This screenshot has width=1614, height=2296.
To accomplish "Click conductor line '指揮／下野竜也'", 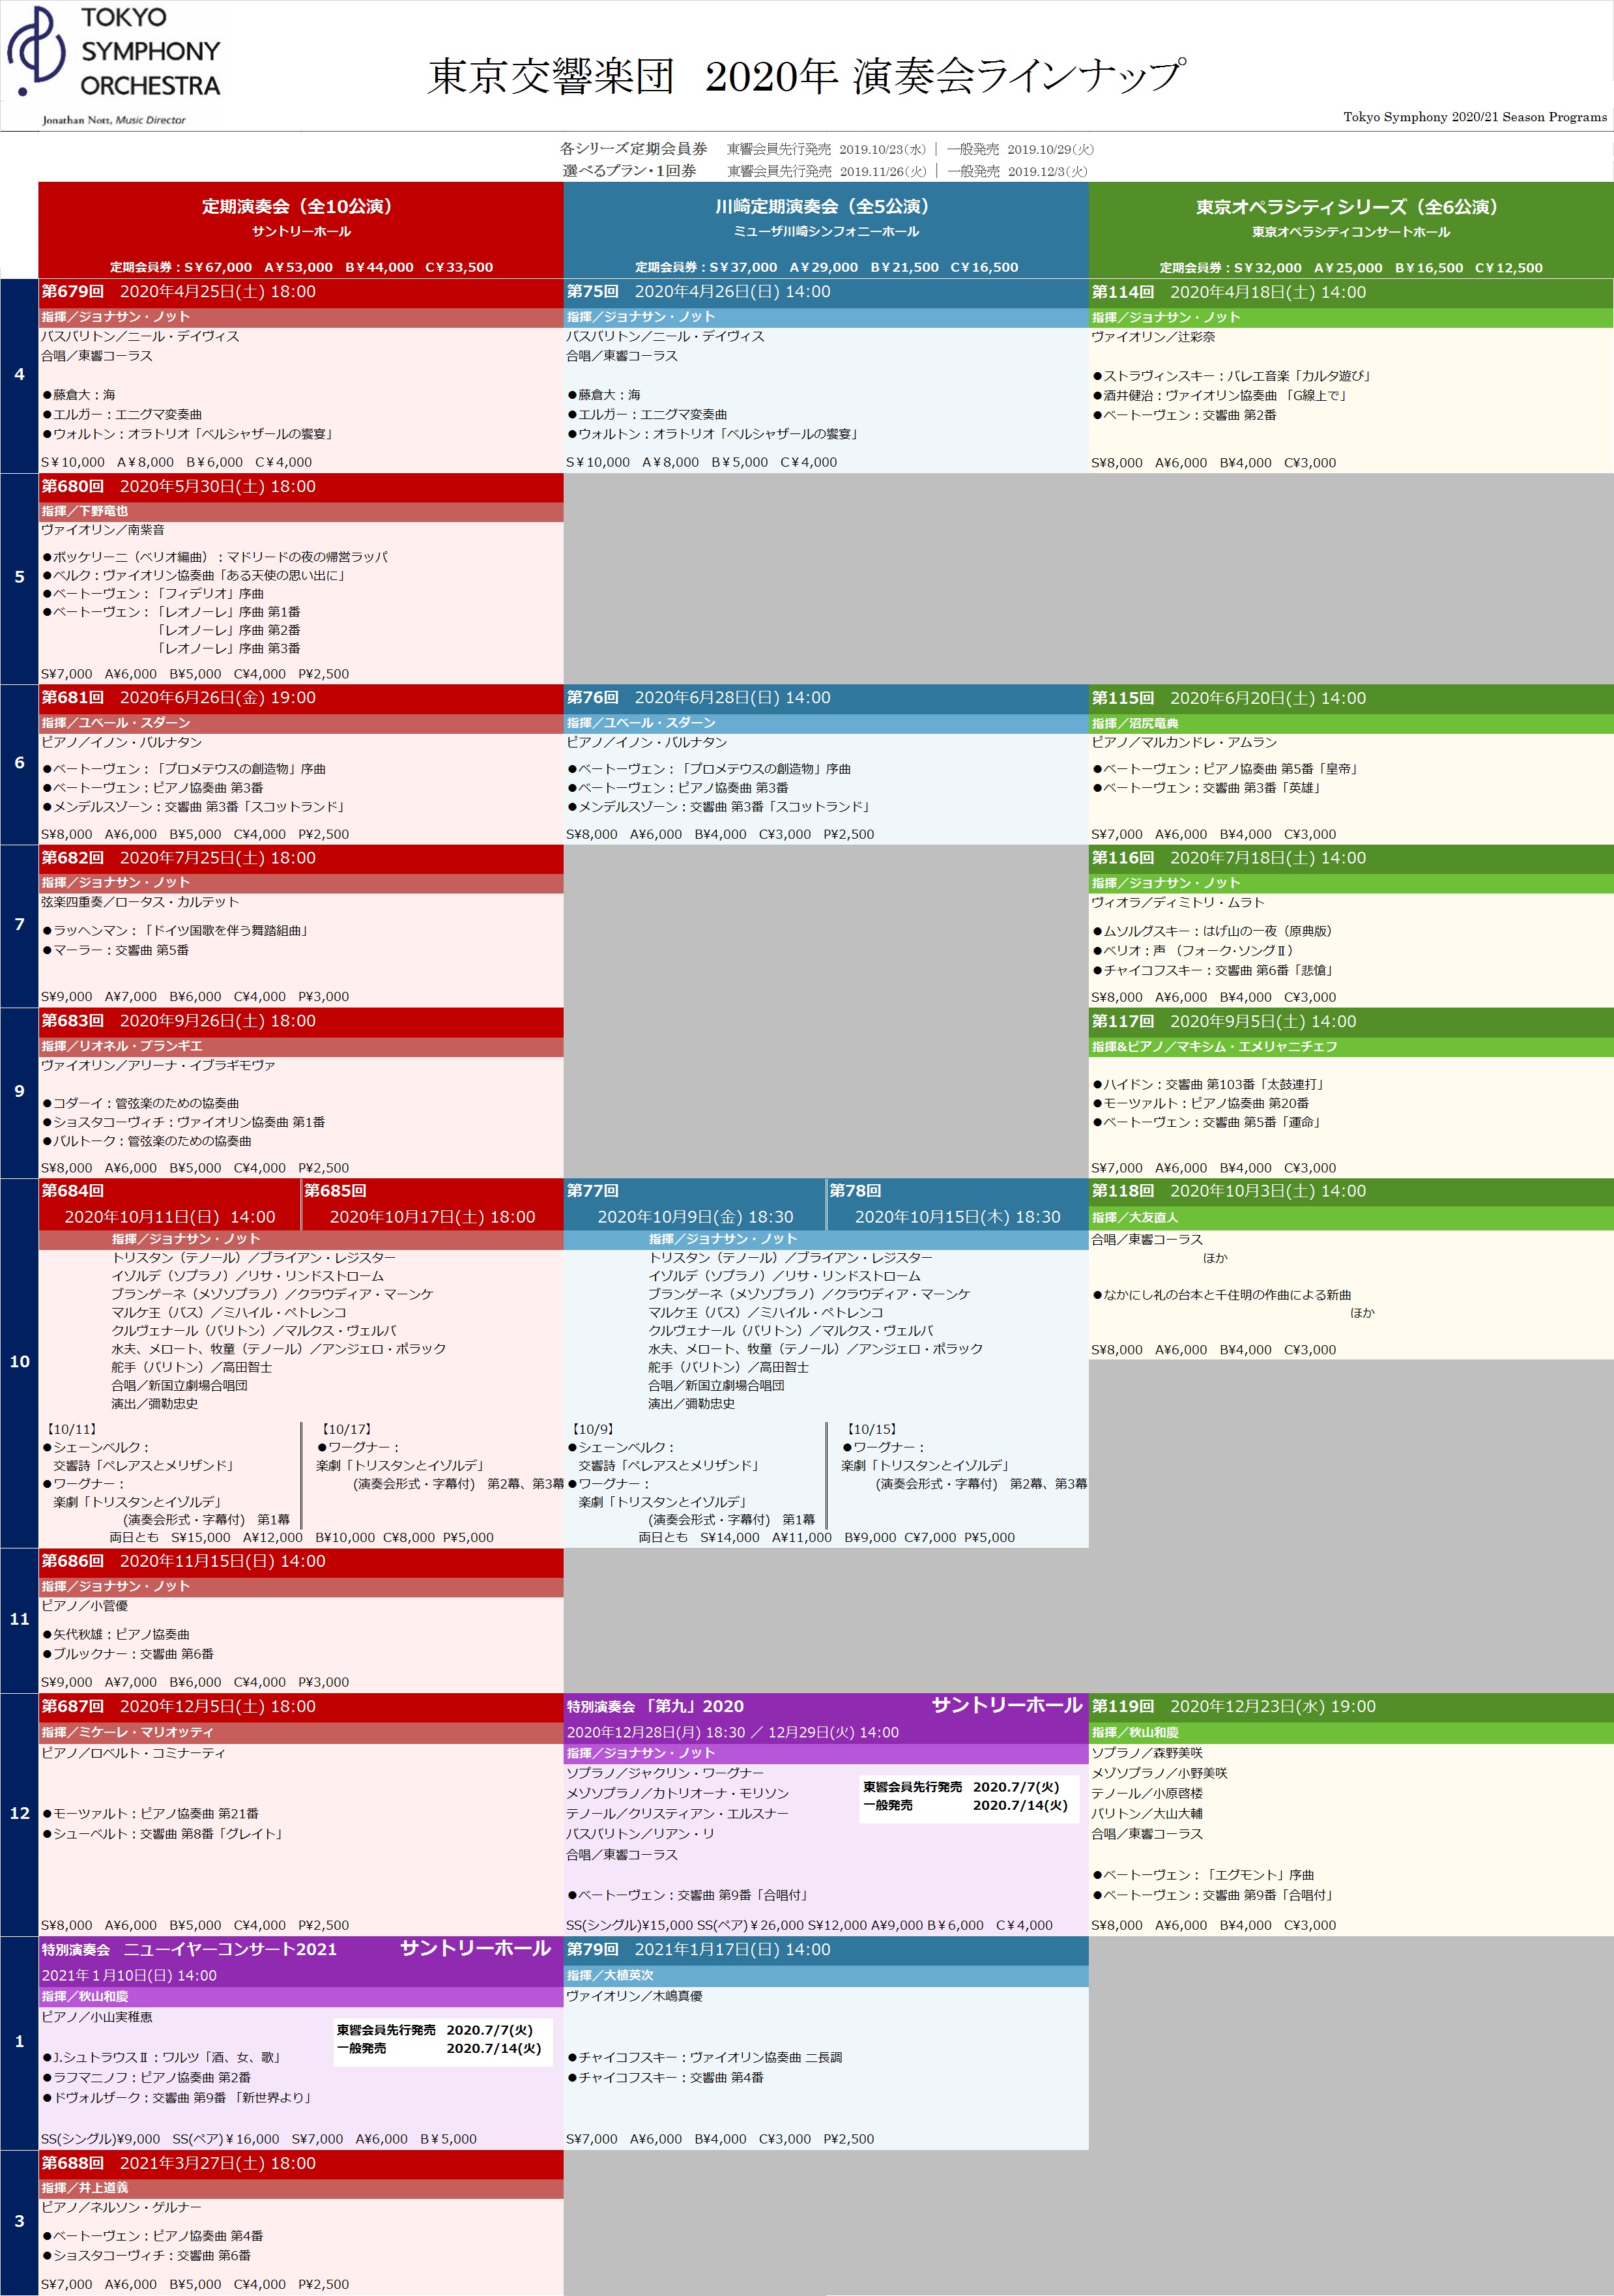I will coord(301,511).
